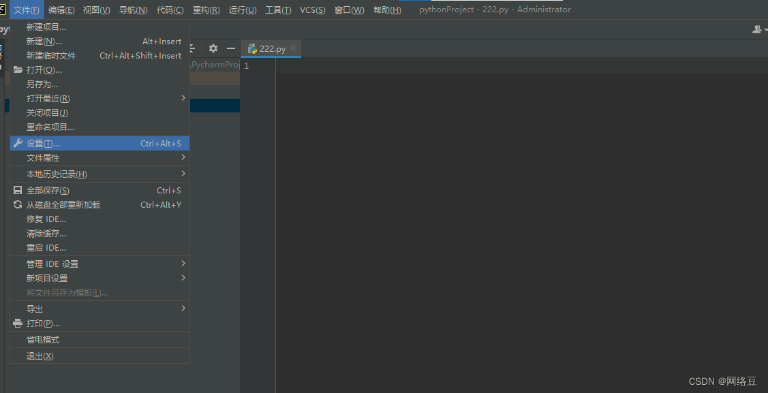
Task: Open the 窗口(W) menu
Action: pyautogui.click(x=349, y=10)
